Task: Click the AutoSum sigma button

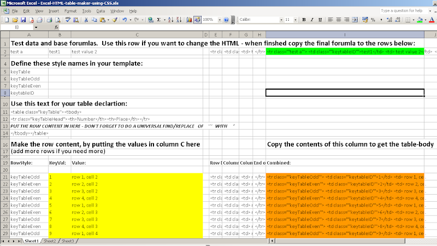Action: pyautogui.click(x=159, y=20)
